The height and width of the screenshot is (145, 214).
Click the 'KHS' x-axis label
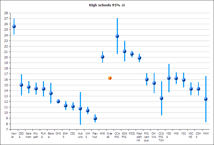coord(102,133)
